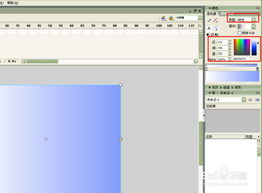Switch to the Color Swatches tab
Image resolution: width=262 pixels, height=193 pixels.
click(227, 14)
